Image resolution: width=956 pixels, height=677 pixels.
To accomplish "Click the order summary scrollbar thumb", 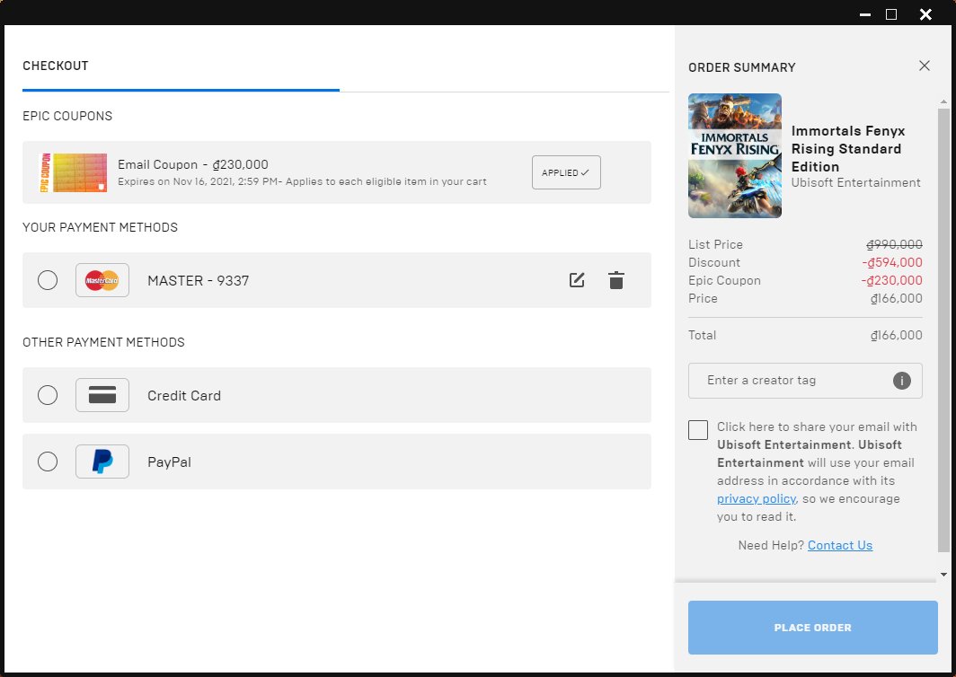I will 943,331.
